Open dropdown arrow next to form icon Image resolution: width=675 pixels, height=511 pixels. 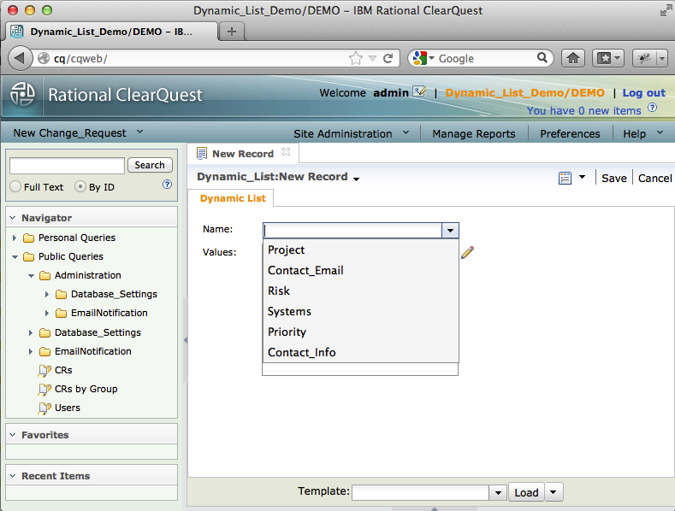tap(582, 177)
